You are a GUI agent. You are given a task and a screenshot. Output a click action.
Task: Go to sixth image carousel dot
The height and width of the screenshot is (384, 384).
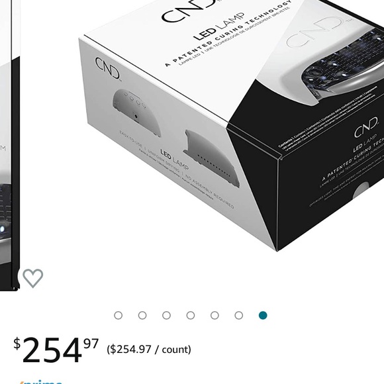pos(239,315)
